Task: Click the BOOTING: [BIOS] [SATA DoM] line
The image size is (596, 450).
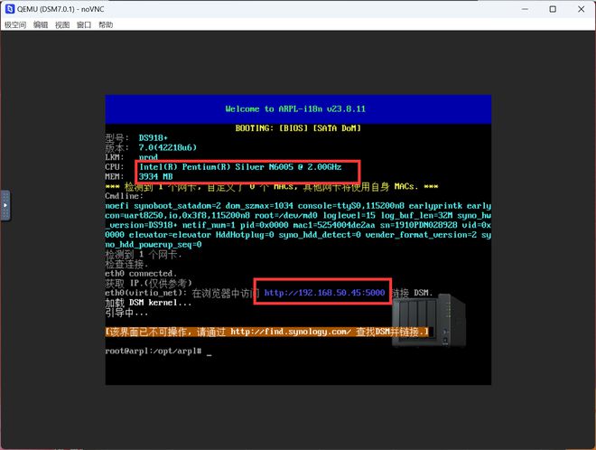Action: (x=298, y=128)
